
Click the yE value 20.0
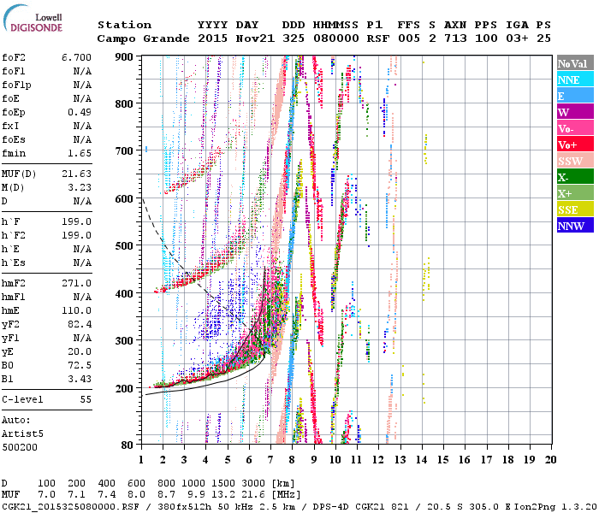pyautogui.click(x=80, y=351)
